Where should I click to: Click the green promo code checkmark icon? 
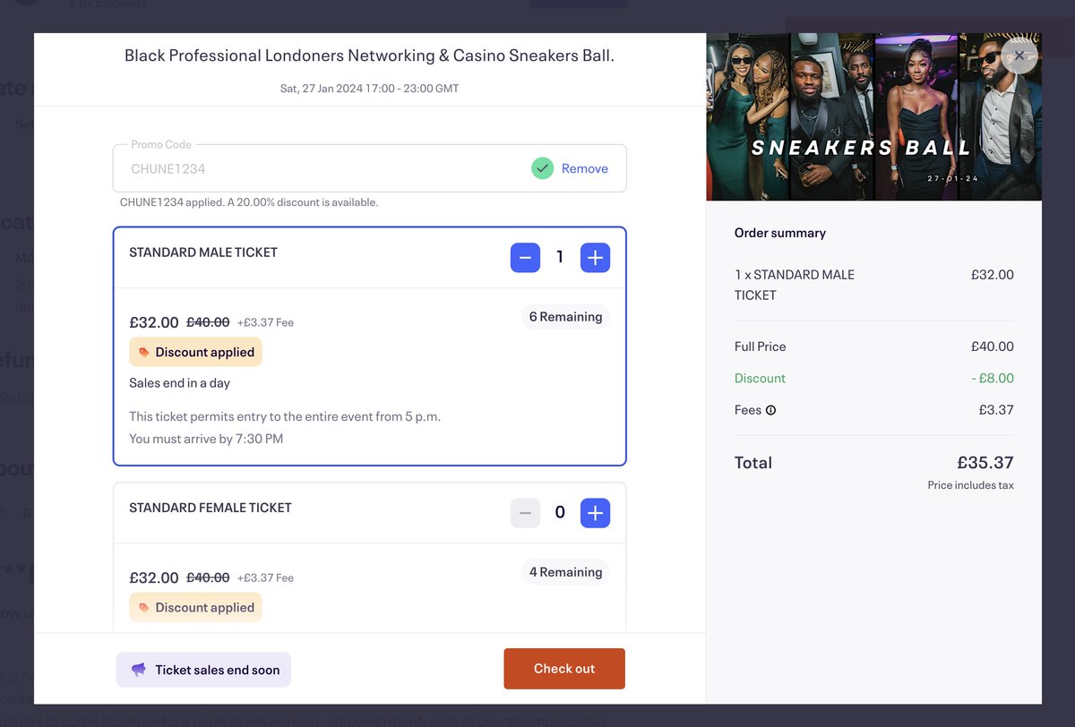[542, 168]
